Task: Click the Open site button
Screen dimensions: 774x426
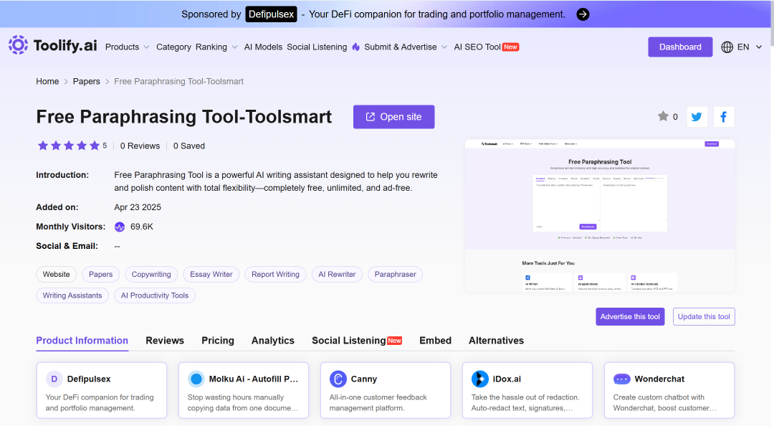Action: click(x=394, y=117)
